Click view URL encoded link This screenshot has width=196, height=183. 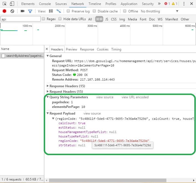click(x=135, y=97)
